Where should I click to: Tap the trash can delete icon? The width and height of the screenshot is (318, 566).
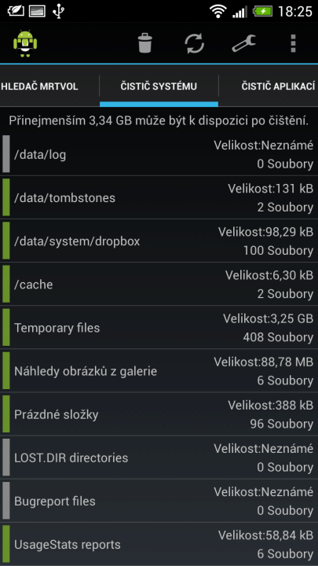[x=145, y=43]
